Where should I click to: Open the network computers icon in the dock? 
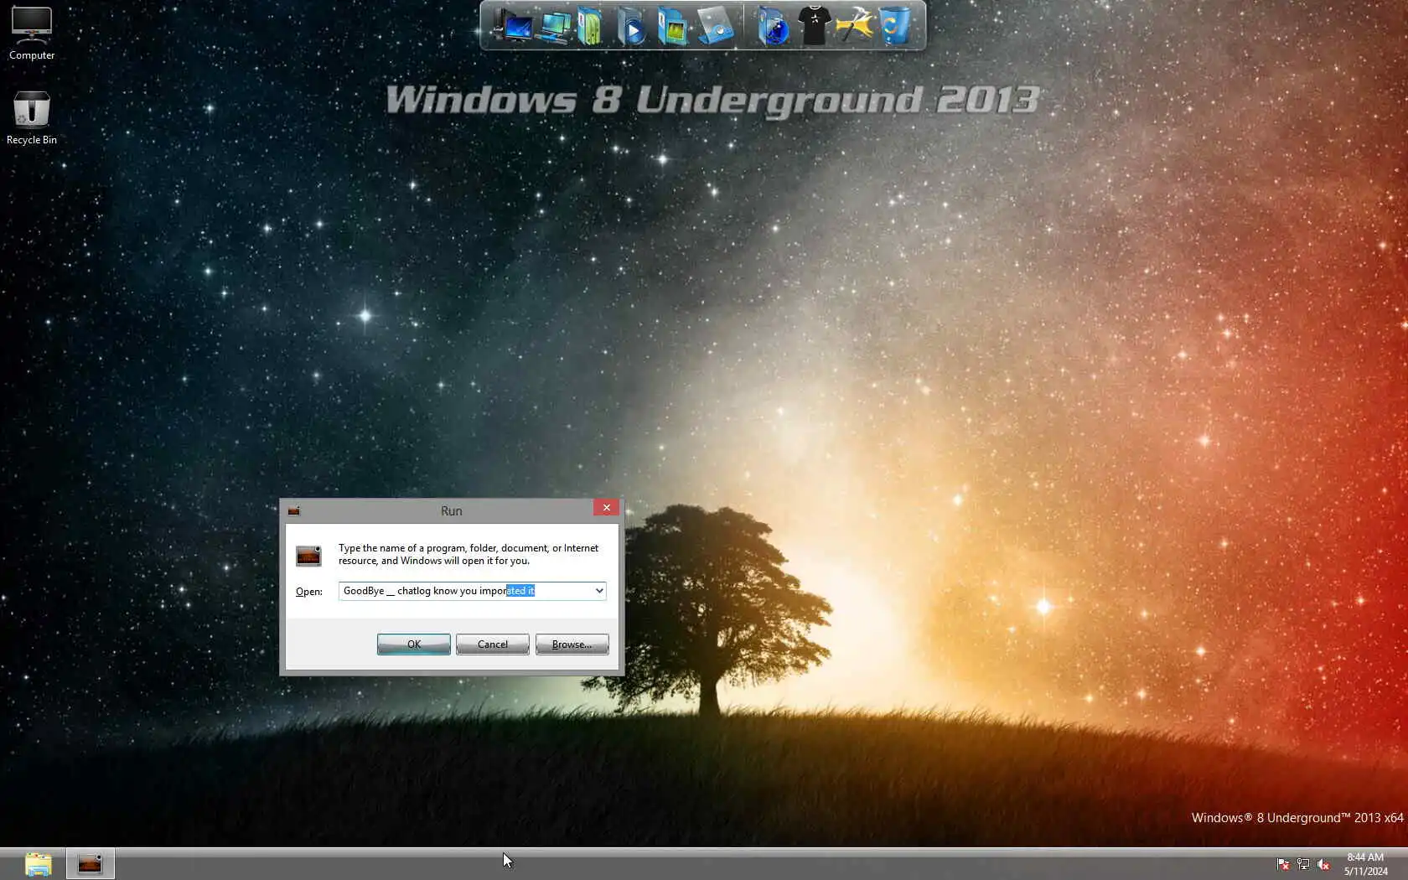(x=553, y=26)
